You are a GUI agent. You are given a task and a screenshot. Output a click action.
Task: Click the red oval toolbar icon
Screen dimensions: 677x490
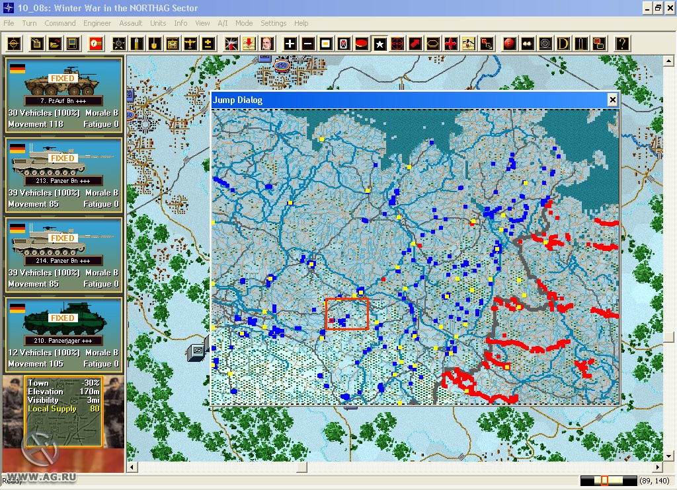362,44
